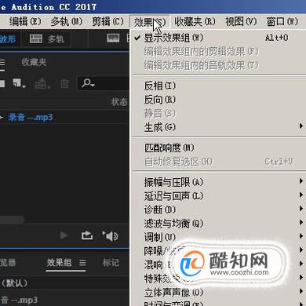Open the 多轨(M) menu
Screen dimensions: 306x306
pyautogui.click(x=67, y=21)
